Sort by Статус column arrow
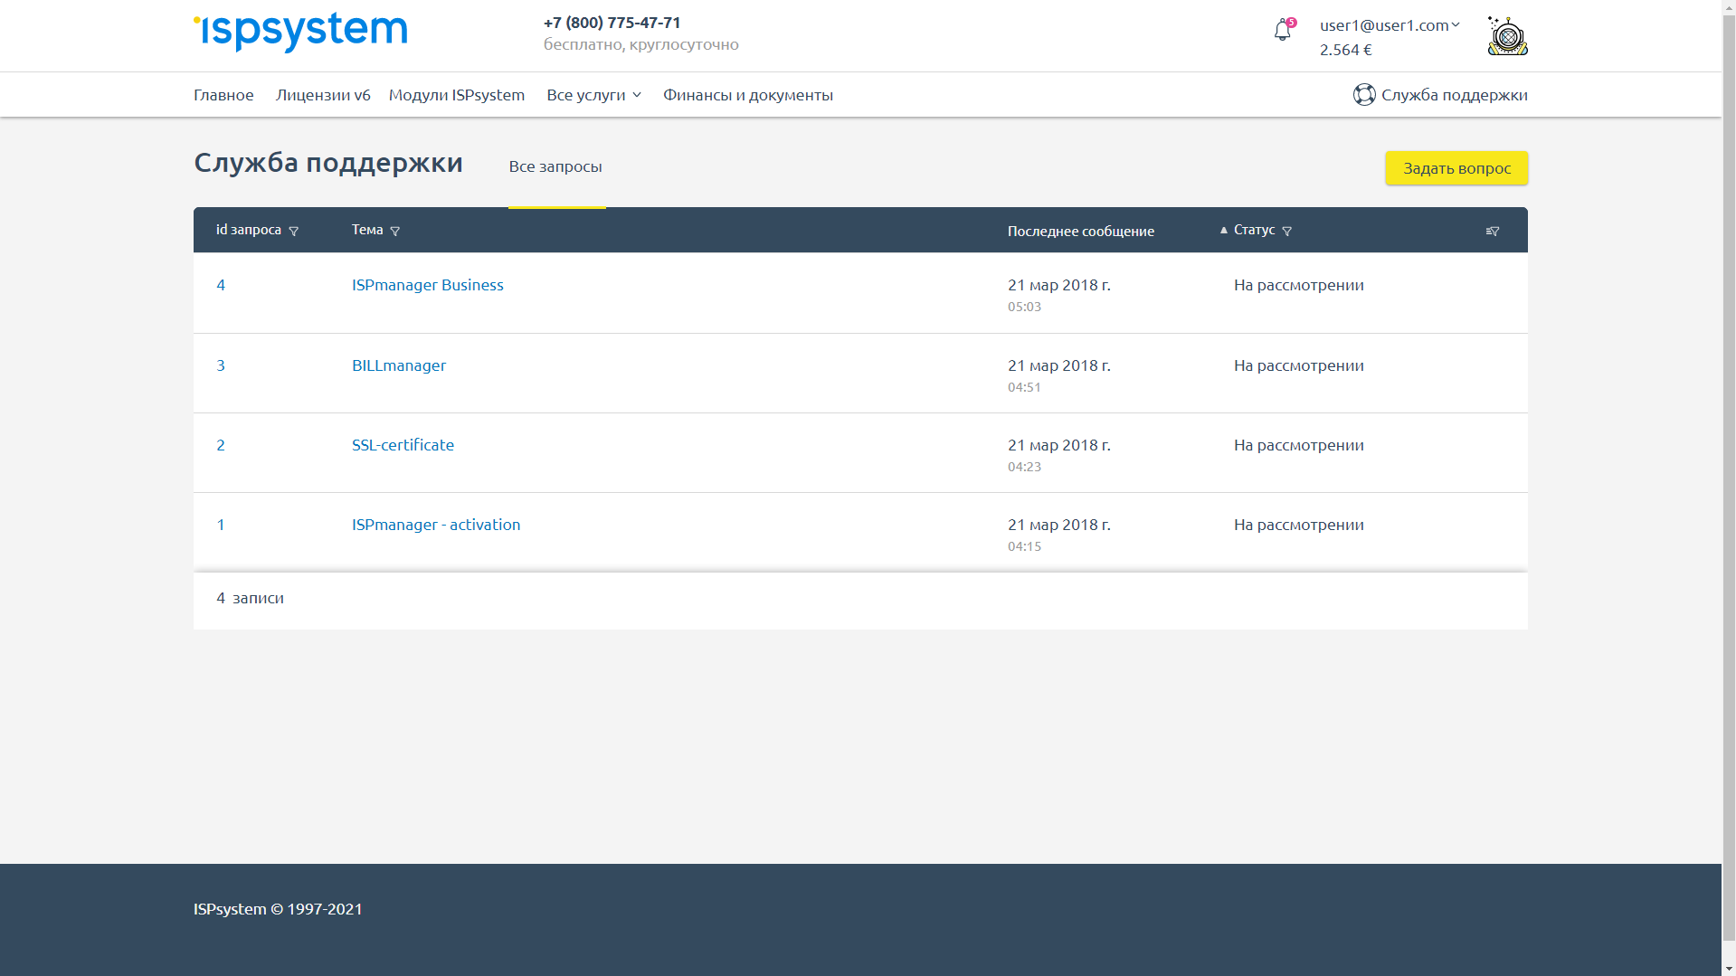Image resolution: width=1736 pixels, height=976 pixels. click(1223, 231)
